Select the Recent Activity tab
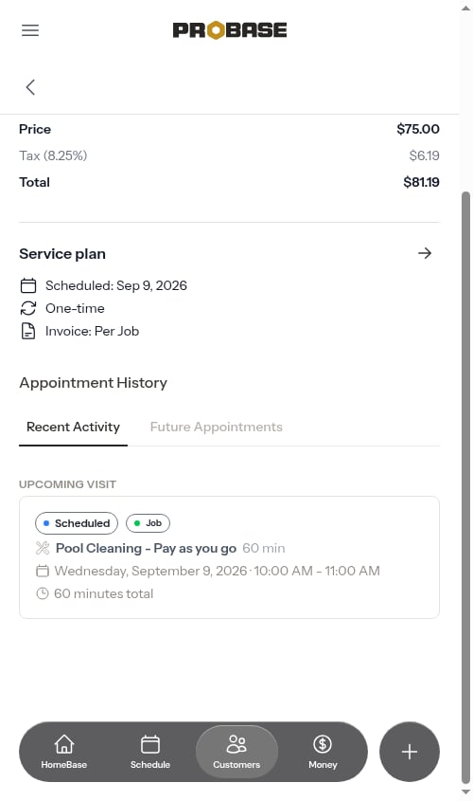This screenshot has width=473, height=801. tap(73, 428)
